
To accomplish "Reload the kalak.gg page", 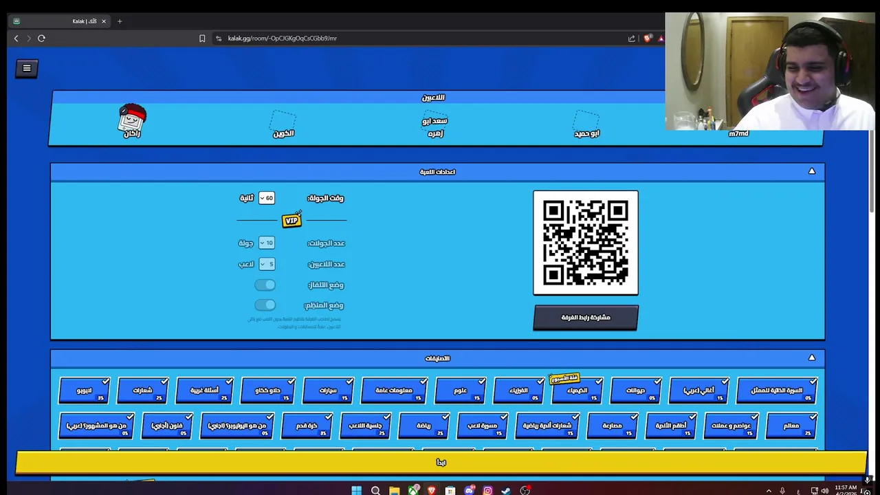I will tap(41, 38).
